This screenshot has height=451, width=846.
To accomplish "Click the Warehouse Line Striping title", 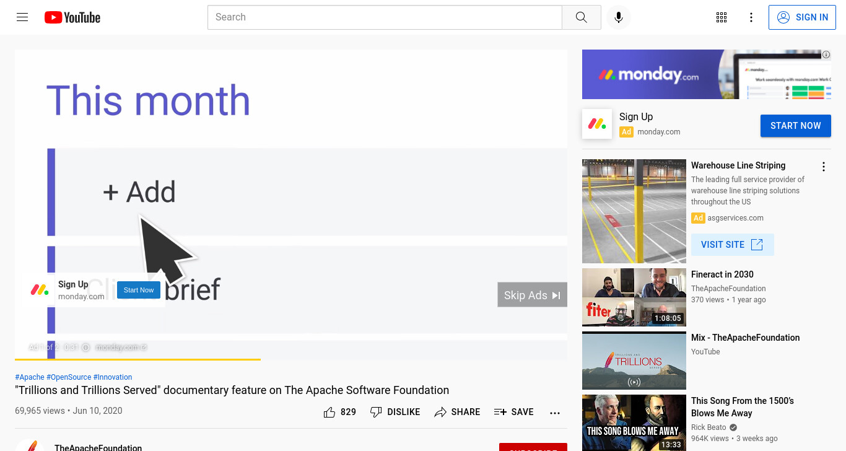I will [738, 165].
